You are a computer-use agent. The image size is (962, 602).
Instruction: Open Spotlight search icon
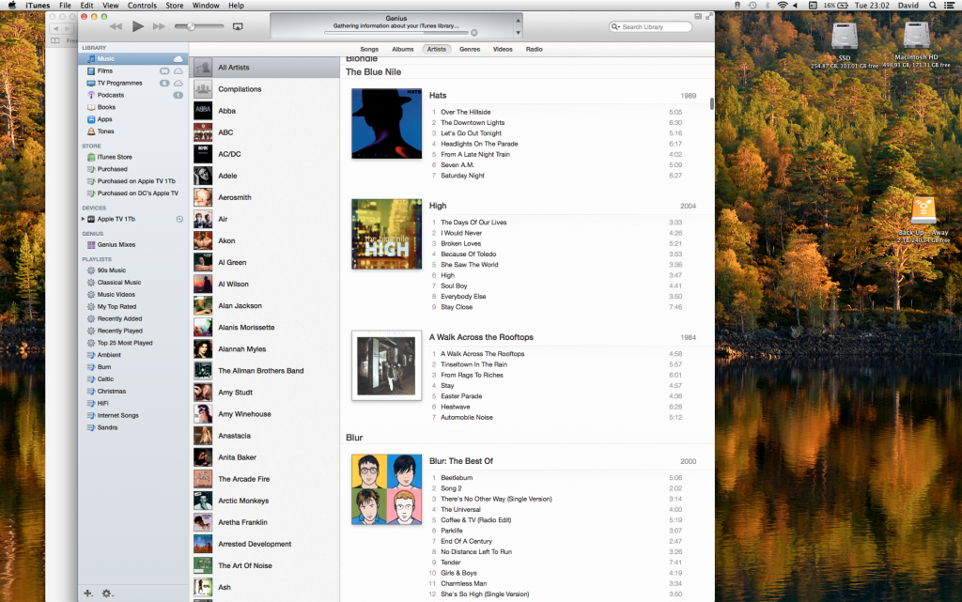[933, 6]
